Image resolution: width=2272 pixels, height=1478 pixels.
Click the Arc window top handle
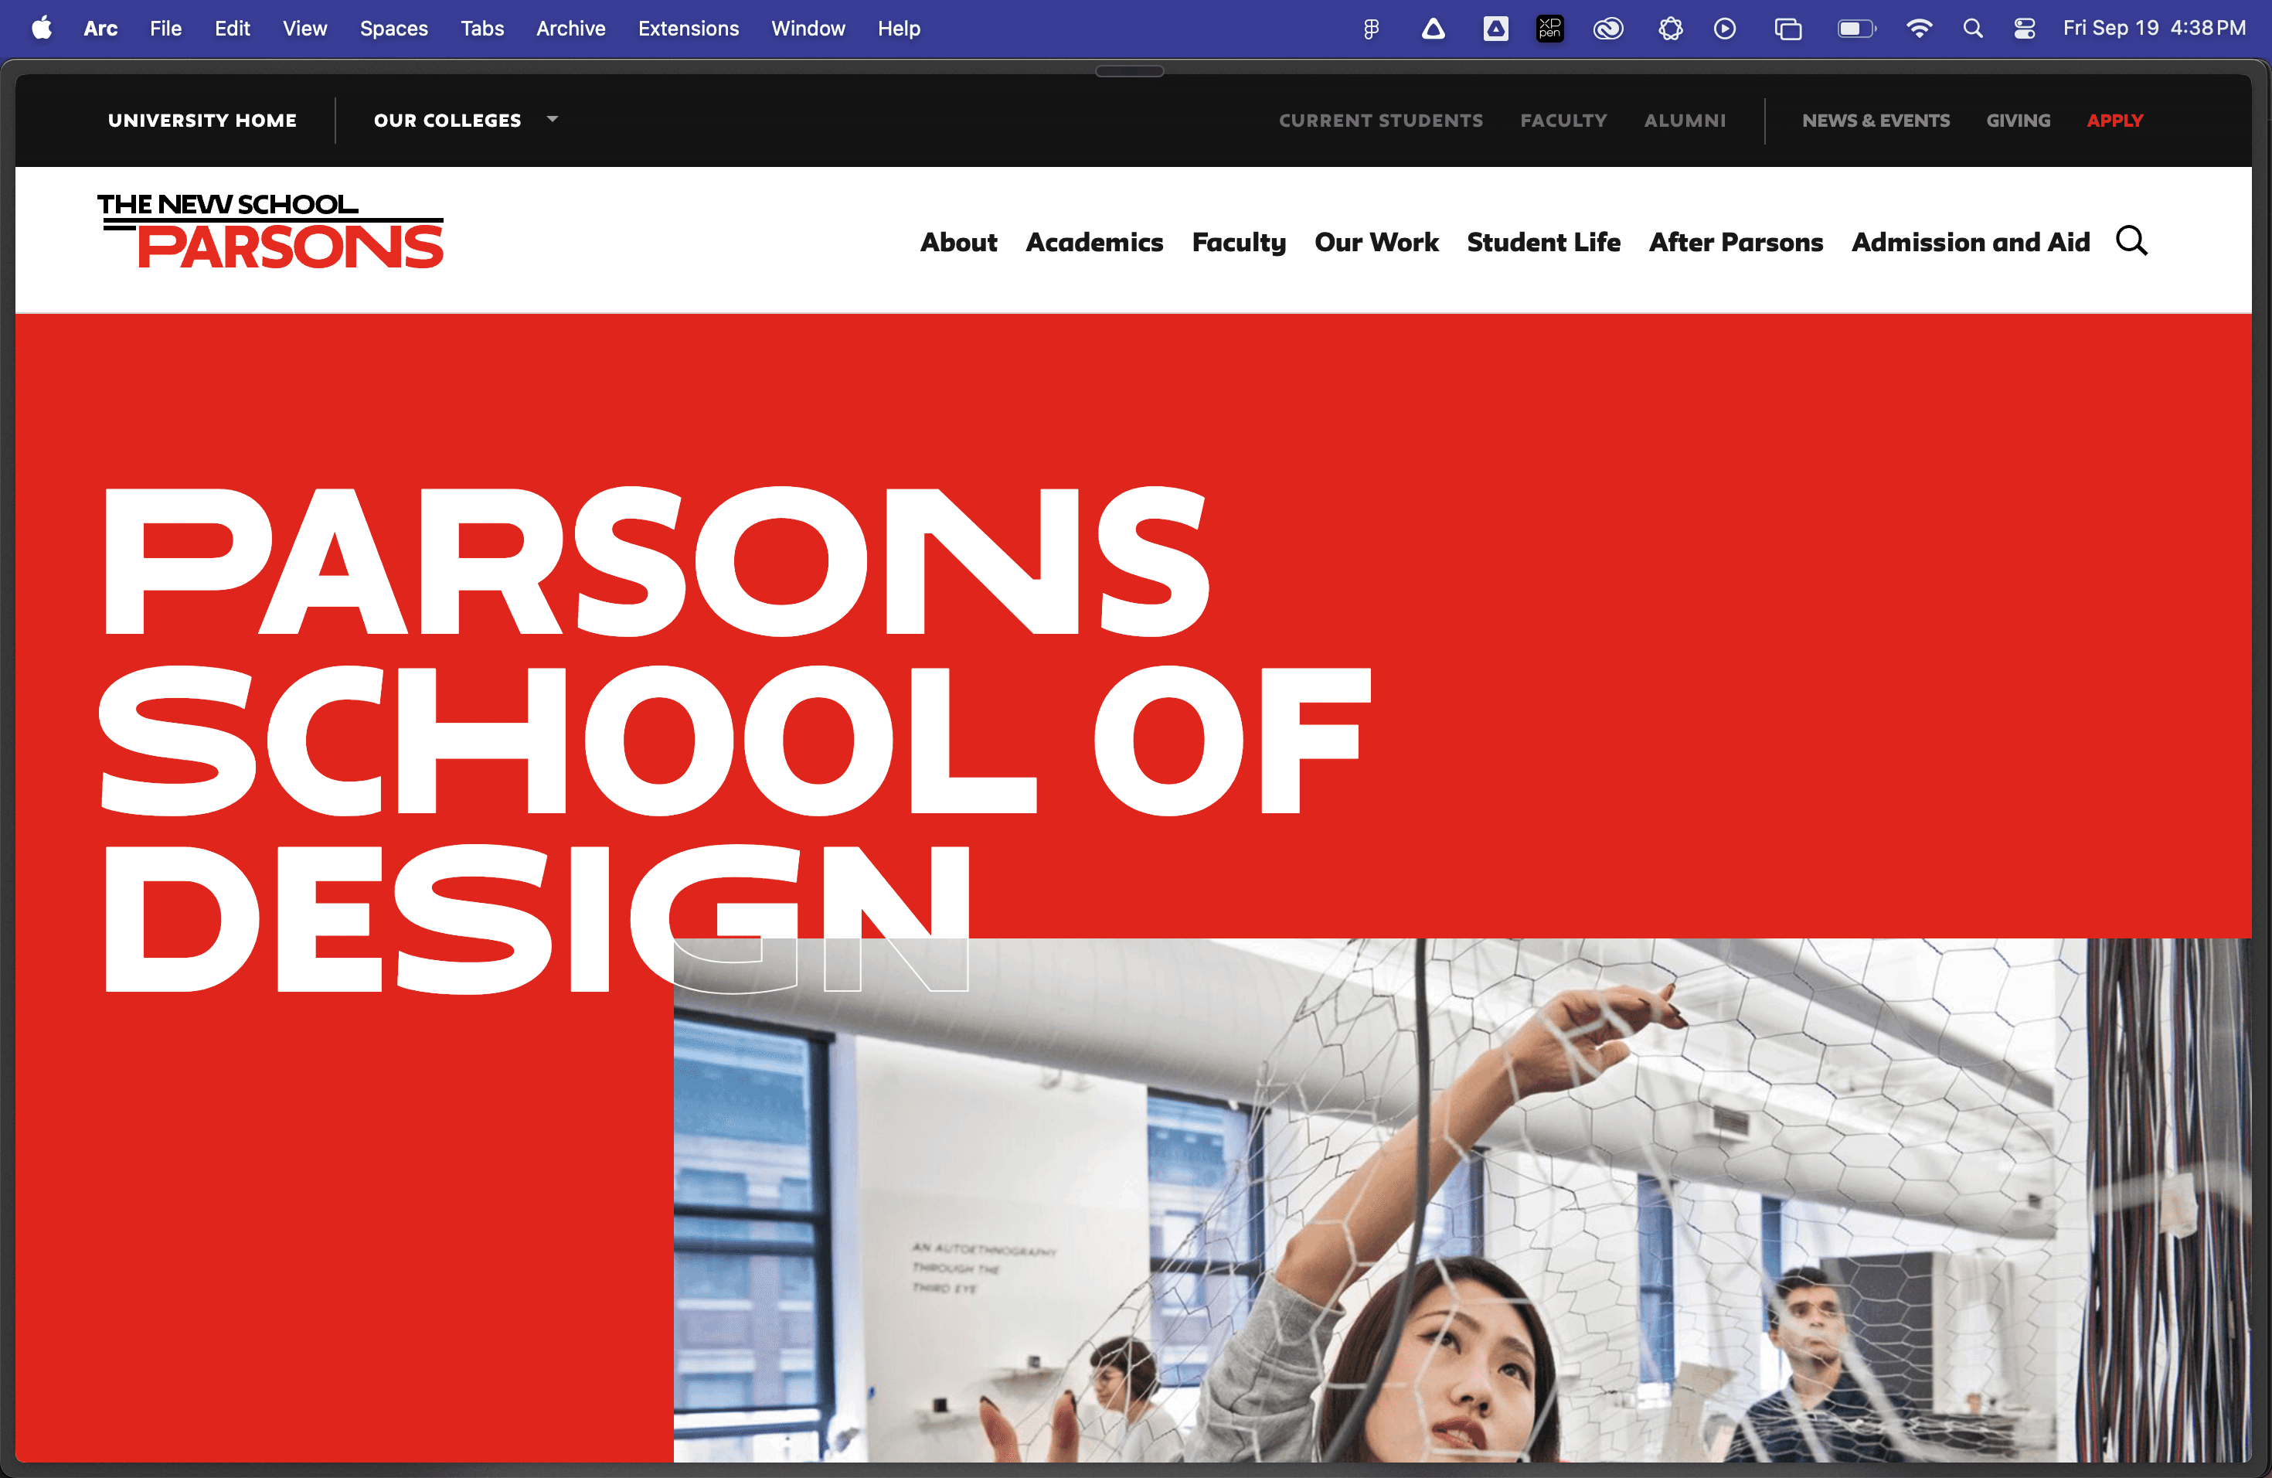coord(1129,70)
